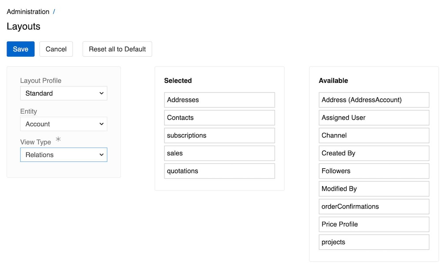Screen dimensions: 446x276
Task: Pick Created By from Available
Action: click(374, 153)
